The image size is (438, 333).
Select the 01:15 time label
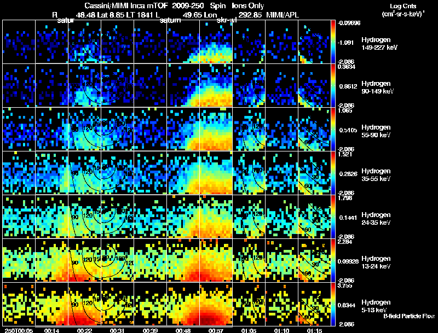(x=314, y=330)
